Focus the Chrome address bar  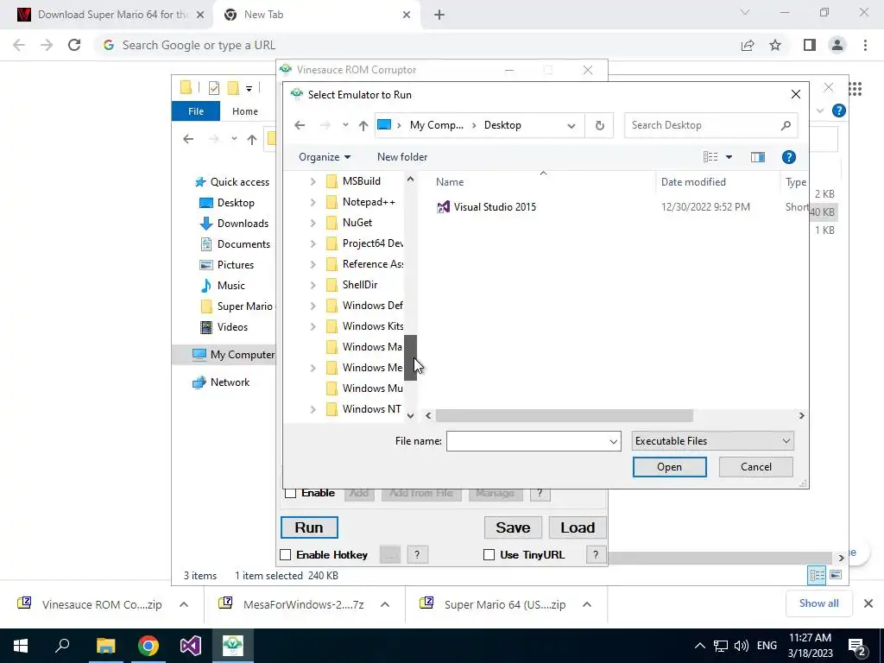(417, 45)
